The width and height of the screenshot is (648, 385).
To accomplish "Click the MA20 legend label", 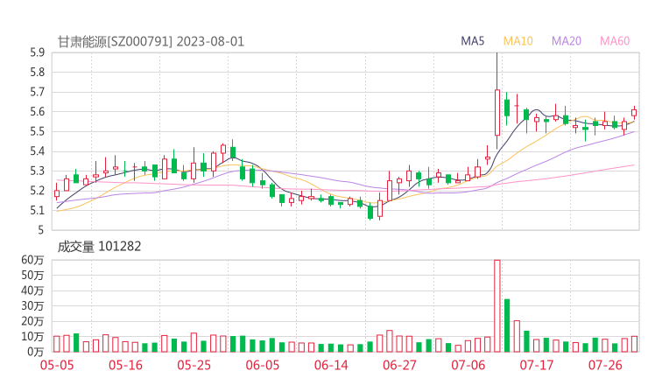I will point(567,41).
